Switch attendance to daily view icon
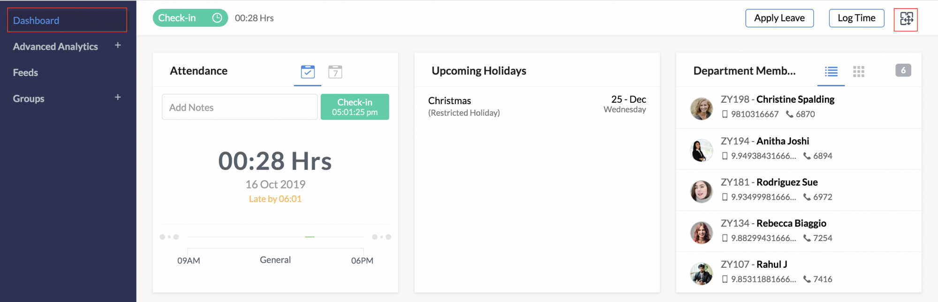The height and width of the screenshot is (302, 938). [308, 72]
